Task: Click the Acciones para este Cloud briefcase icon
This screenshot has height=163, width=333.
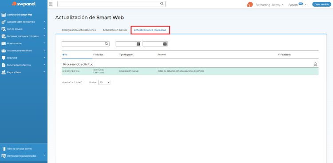Action: tap(4, 50)
